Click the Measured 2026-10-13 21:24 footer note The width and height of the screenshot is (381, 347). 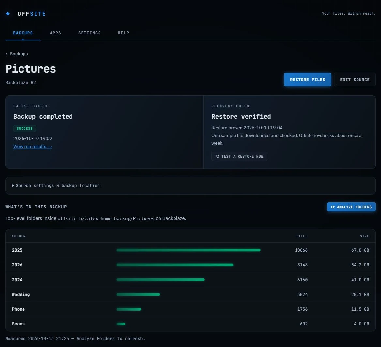[75, 338]
